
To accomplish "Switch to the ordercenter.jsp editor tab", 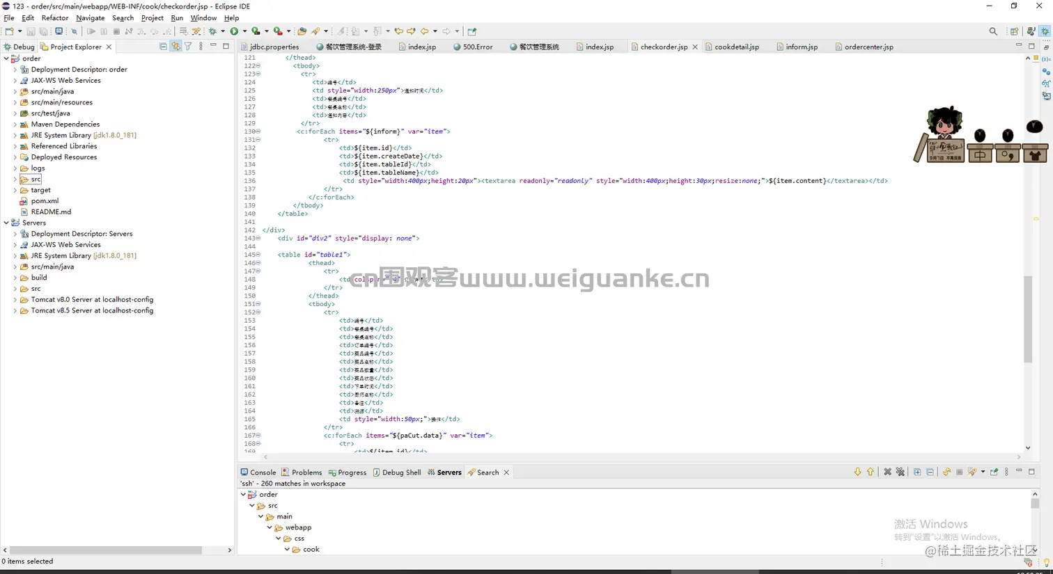I will point(864,47).
